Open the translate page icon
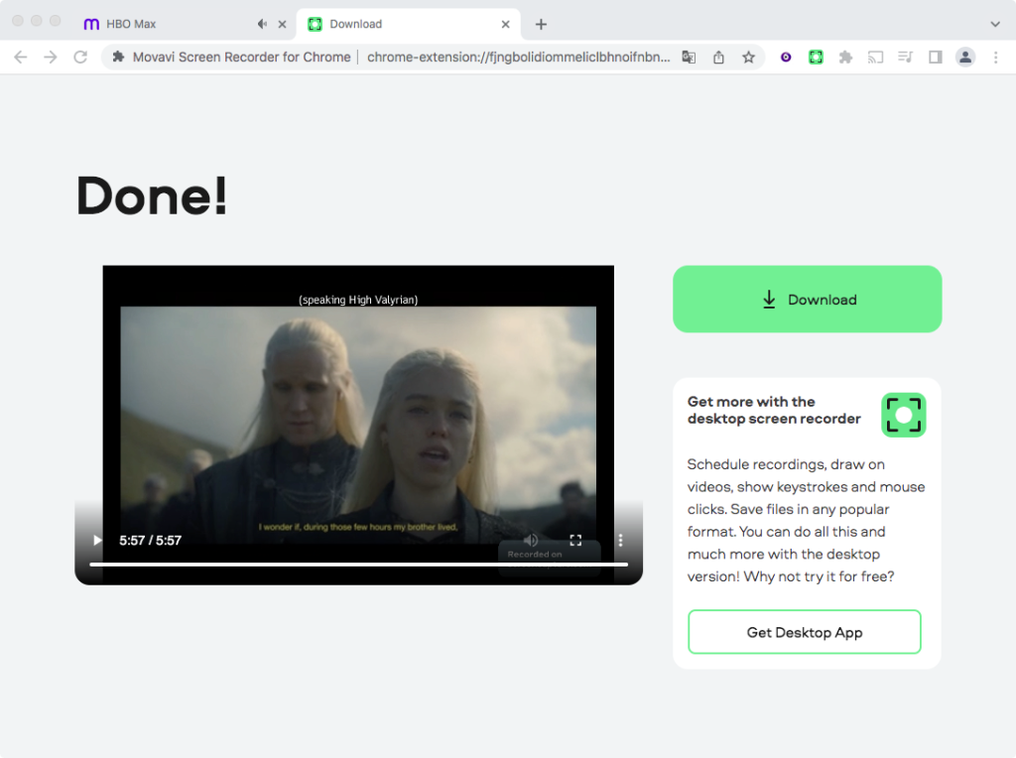The image size is (1016, 758). click(689, 57)
